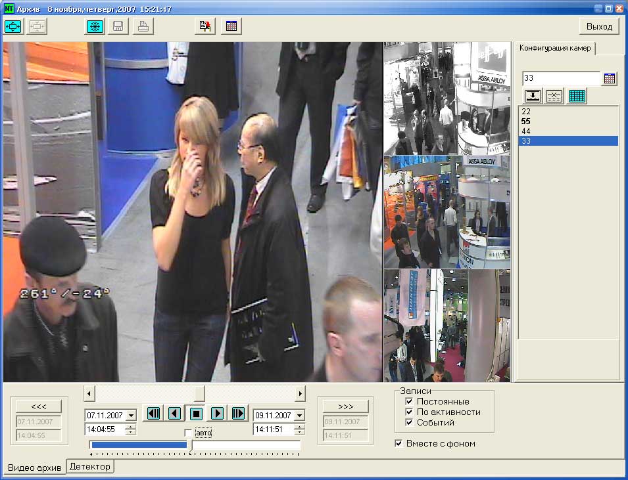Click the snowflake freeze-frame icon
The image size is (628, 480).
[95, 26]
